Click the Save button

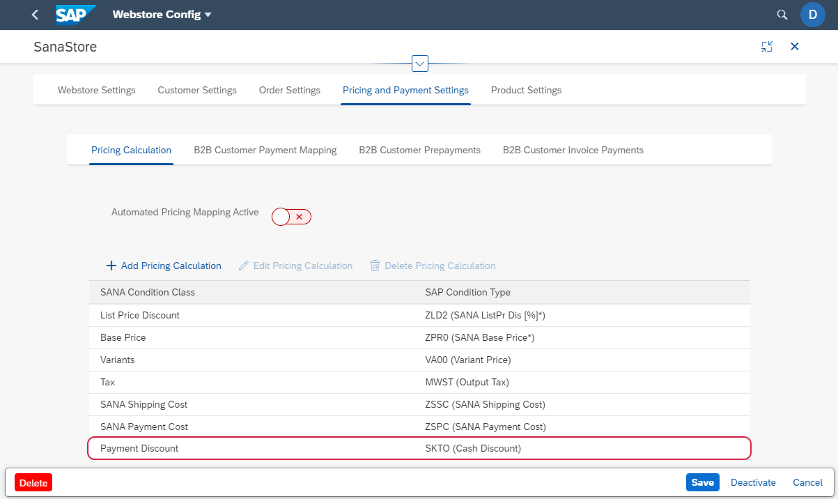pos(703,482)
